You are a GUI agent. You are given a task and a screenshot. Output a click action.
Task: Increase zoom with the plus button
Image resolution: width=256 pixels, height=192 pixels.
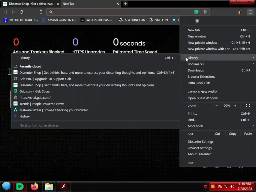(235, 106)
